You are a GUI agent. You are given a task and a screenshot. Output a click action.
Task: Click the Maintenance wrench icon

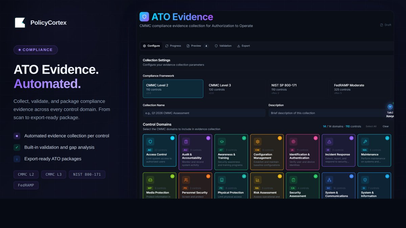[365, 142]
